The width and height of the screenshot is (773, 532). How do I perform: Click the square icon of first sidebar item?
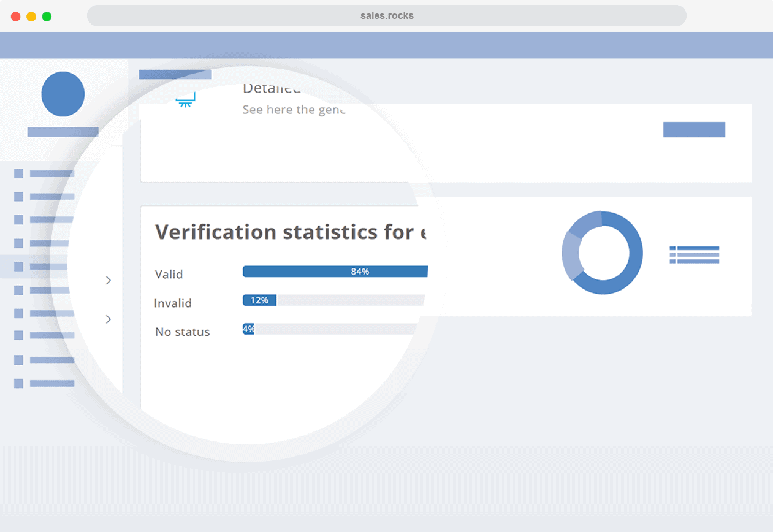pyautogui.click(x=18, y=173)
